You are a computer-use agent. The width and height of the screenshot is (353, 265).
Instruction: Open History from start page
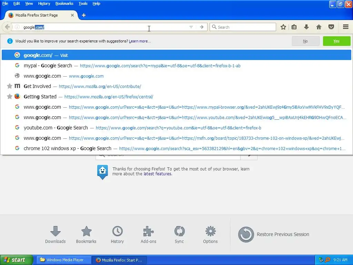point(117,235)
